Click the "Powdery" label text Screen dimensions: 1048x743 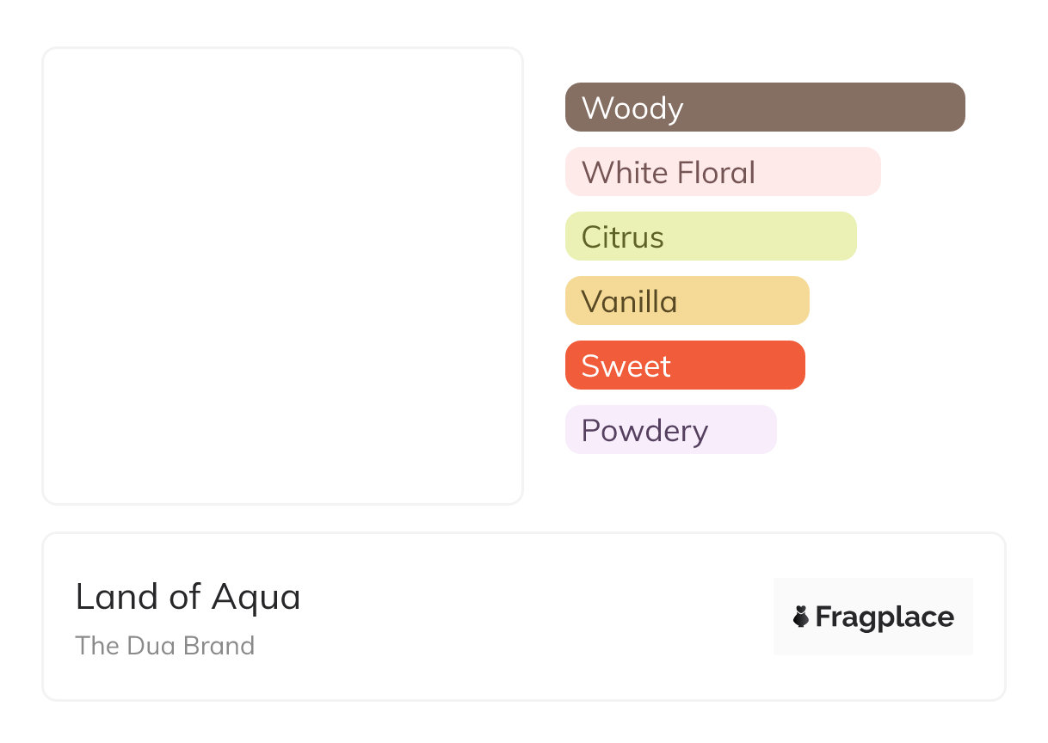[x=644, y=431]
